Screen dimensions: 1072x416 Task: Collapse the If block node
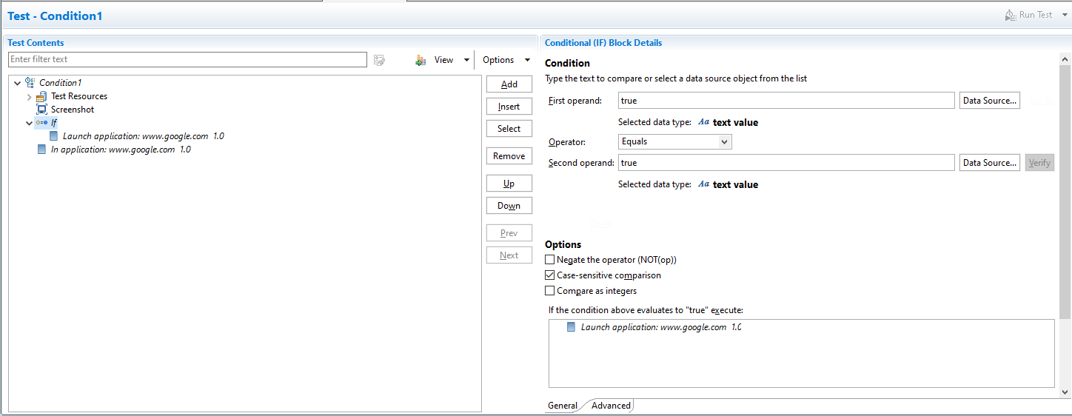30,123
